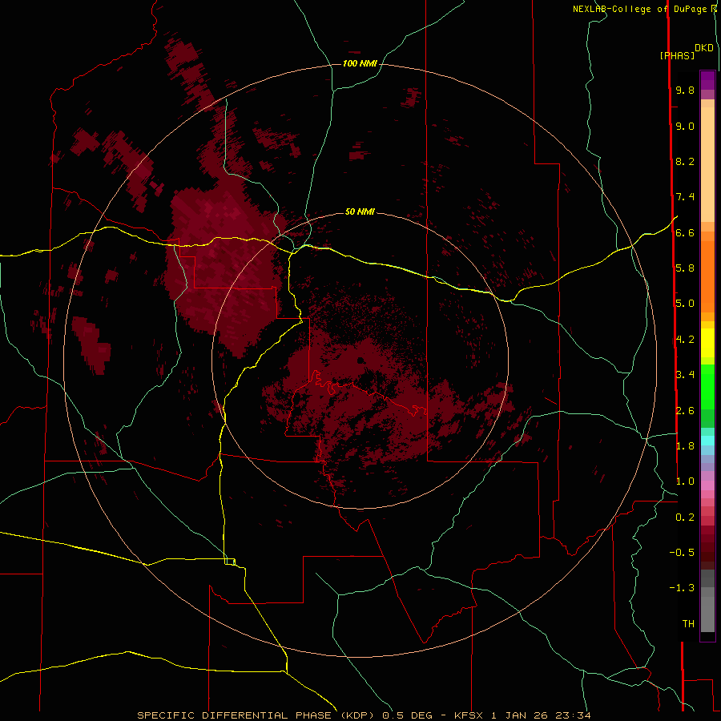Pick the pale peach band of the color scale
721x721 pixels.
707,164
